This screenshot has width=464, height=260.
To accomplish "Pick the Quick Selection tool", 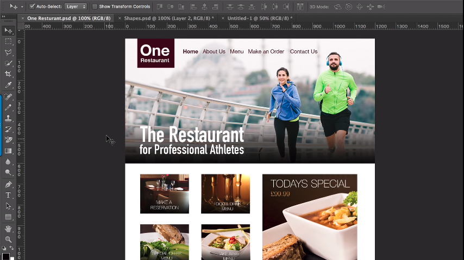I will [x=8, y=63].
